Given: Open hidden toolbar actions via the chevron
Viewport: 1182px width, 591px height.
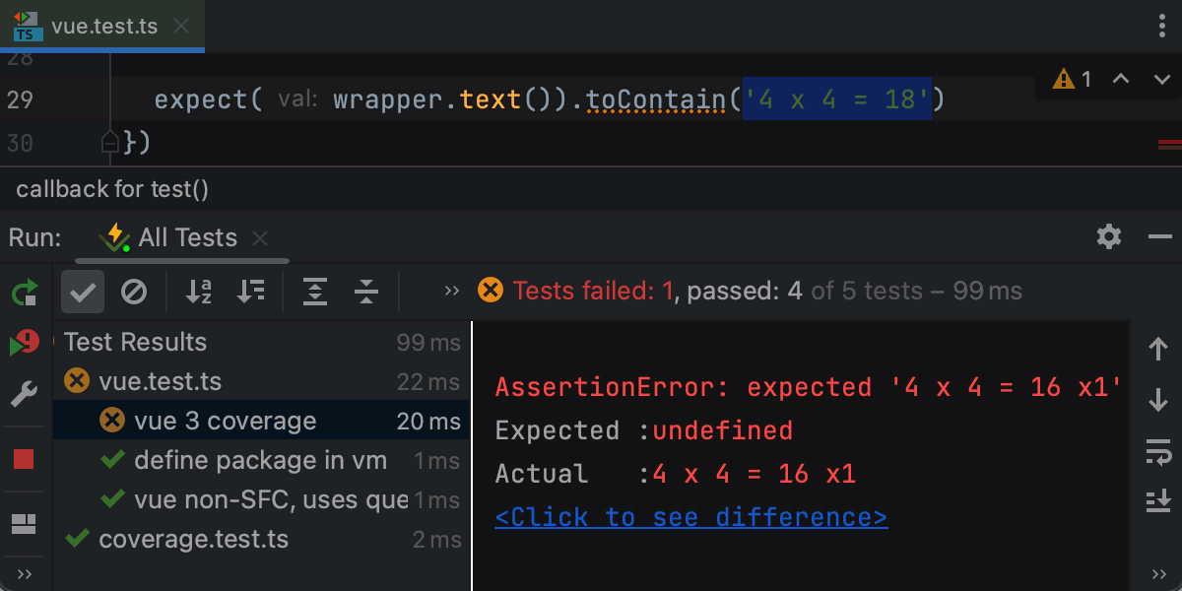Looking at the screenshot, I should 451,291.
